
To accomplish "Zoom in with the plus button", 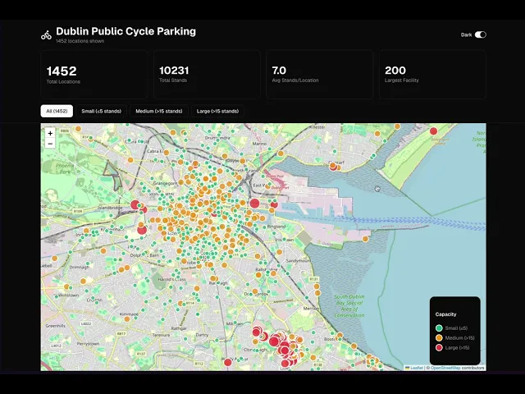I will (50, 133).
